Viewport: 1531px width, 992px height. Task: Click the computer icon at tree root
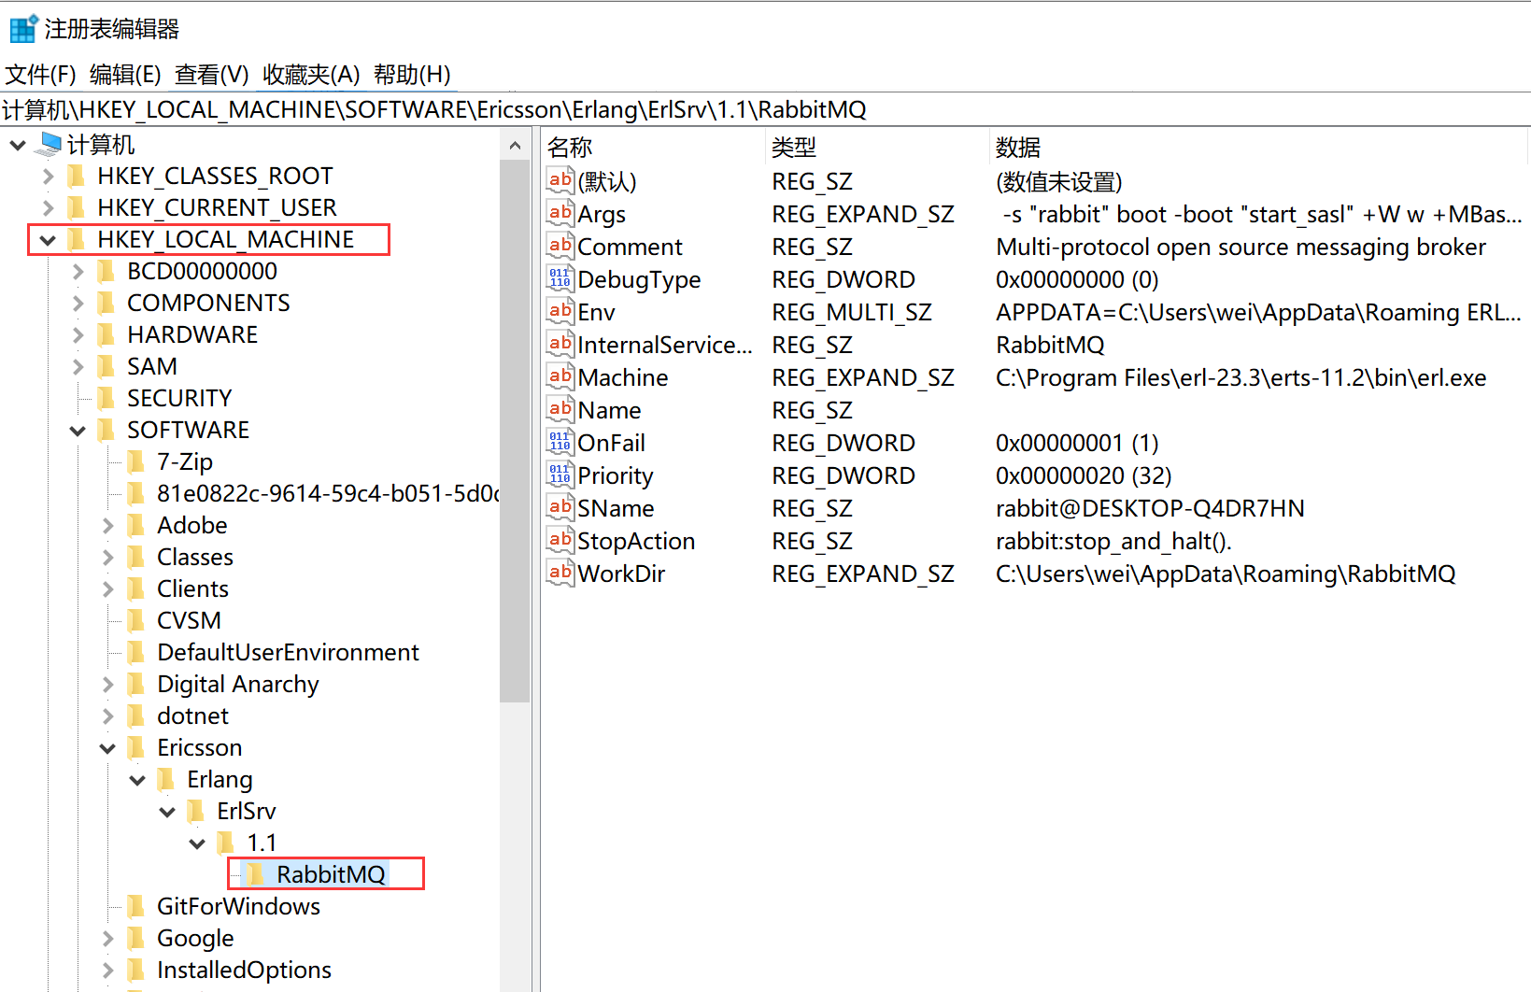pyautogui.click(x=50, y=144)
